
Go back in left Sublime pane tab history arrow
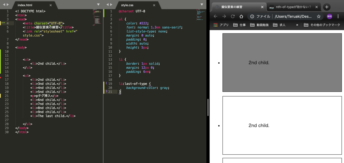(x=4, y=5)
